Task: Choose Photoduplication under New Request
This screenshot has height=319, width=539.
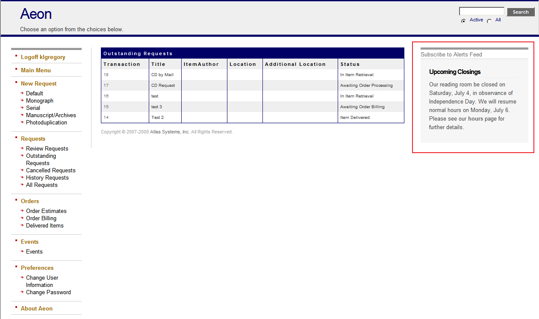Action: (46, 122)
